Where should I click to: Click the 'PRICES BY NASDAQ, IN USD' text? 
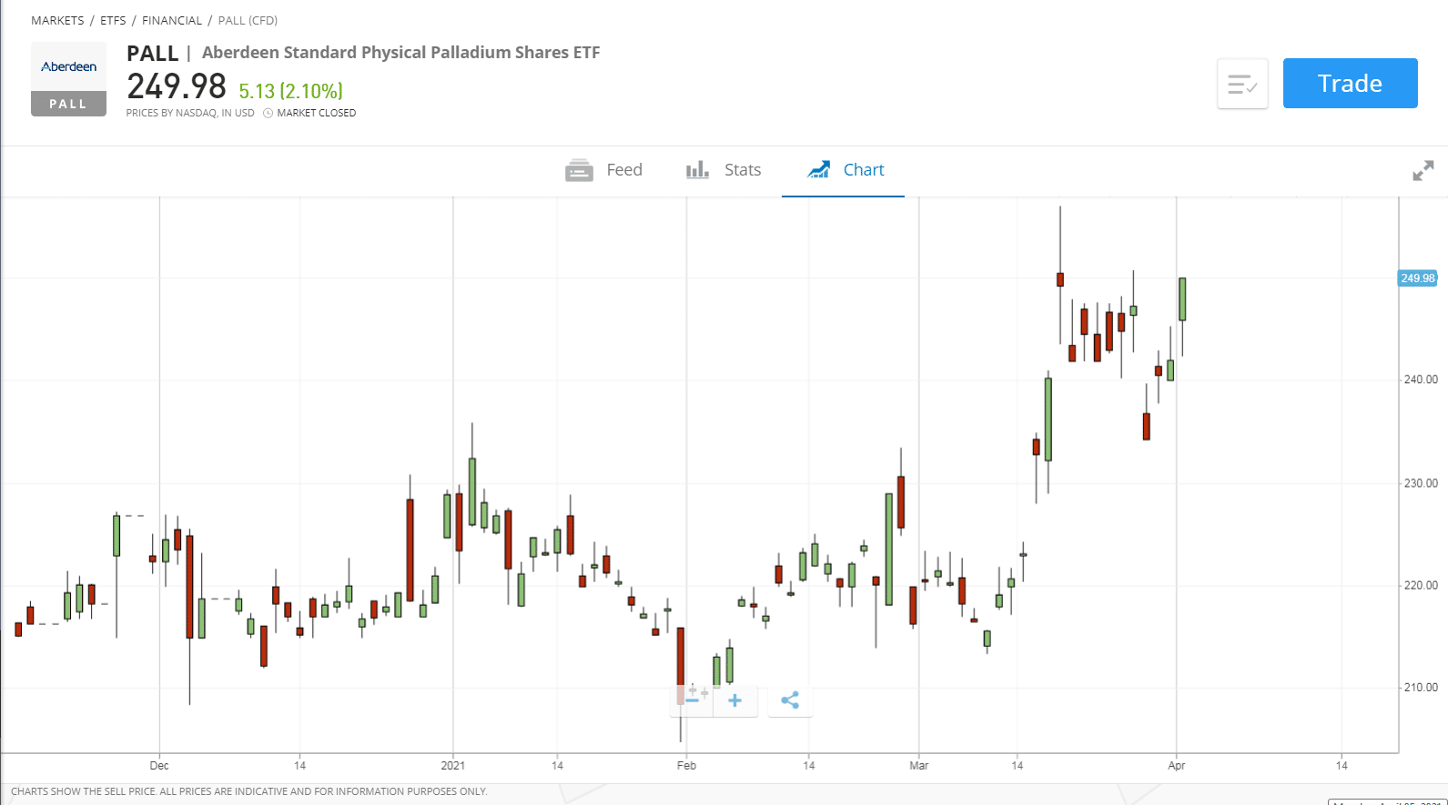point(190,114)
